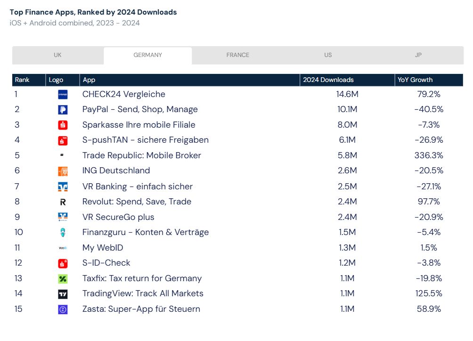The image size is (473, 341).
Task: Click the 2.6M downloads value
Action: (x=347, y=170)
